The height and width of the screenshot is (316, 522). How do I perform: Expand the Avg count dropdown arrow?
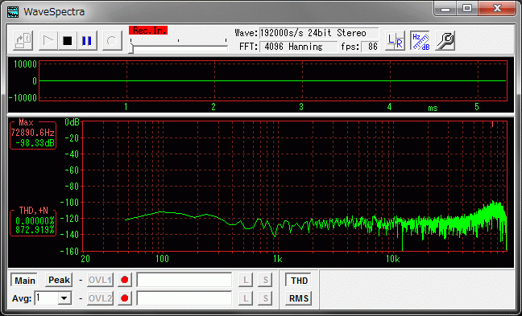click(64, 298)
